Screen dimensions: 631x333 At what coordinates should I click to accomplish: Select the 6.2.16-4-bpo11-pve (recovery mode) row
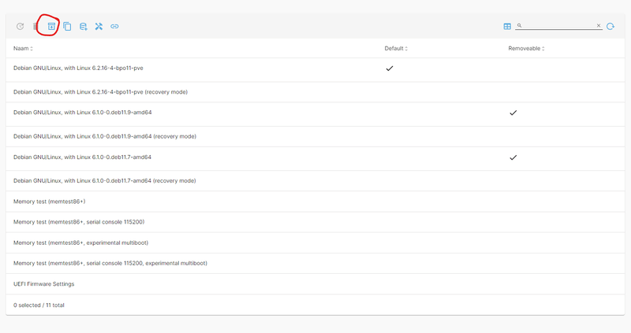(100, 91)
